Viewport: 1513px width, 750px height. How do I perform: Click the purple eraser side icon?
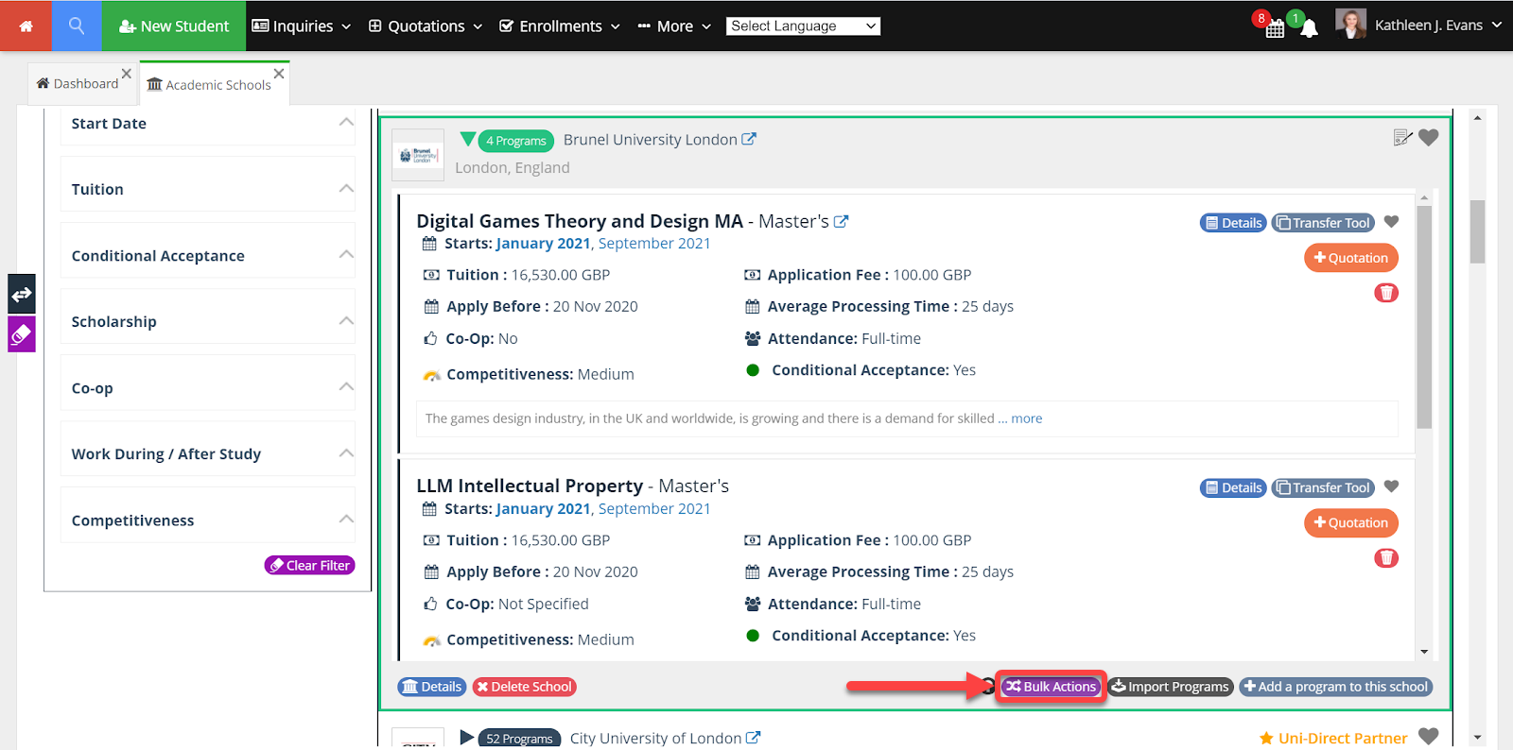pos(22,334)
